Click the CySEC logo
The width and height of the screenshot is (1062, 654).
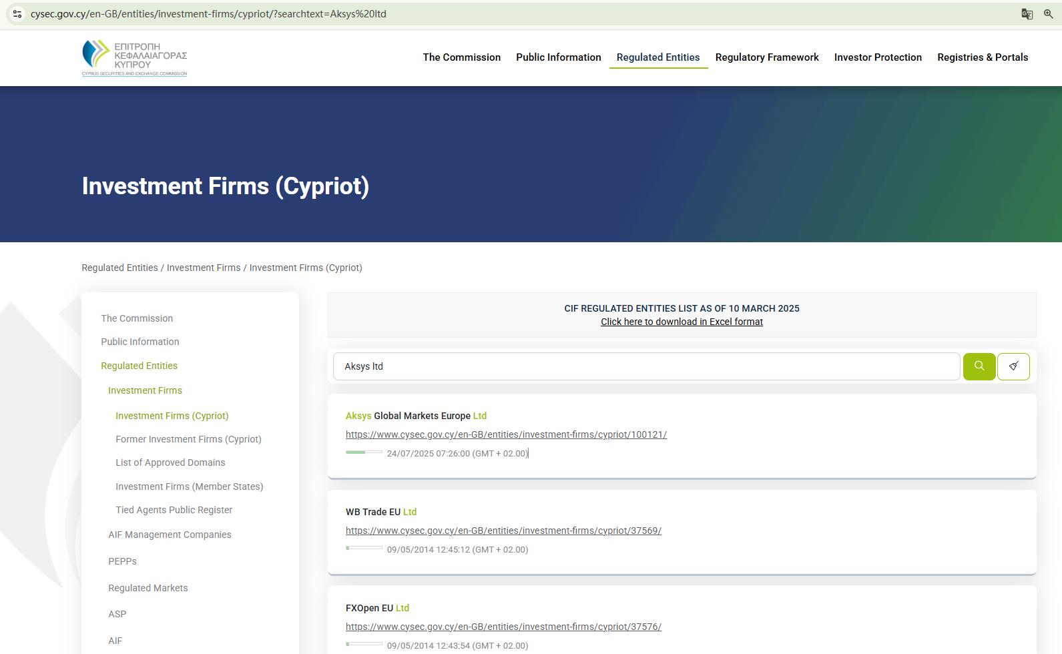pyautogui.click(x=134, y=58)
